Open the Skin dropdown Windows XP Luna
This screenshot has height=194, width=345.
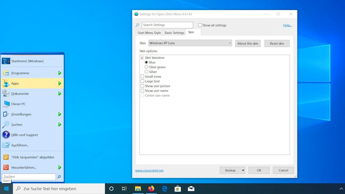click(190, 43)
